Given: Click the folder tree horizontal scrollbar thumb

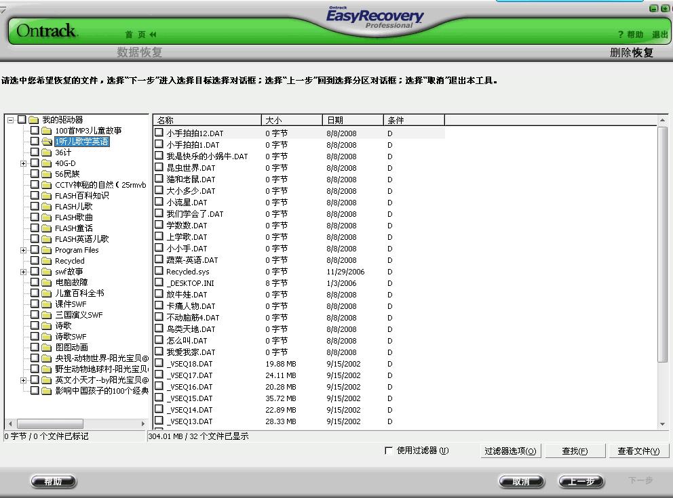Looking at the screenshot, I should (x=50, y=423).
